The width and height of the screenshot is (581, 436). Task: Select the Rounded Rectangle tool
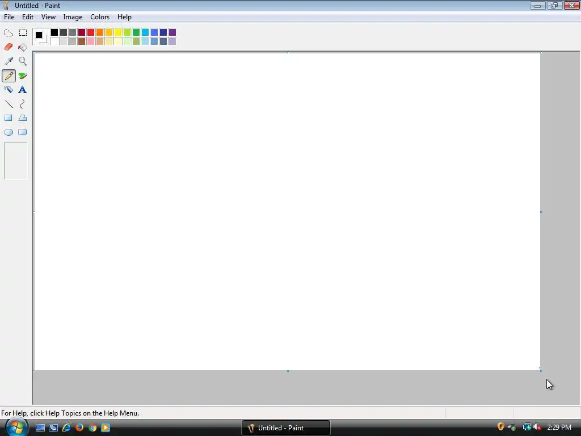coord(23,132)
